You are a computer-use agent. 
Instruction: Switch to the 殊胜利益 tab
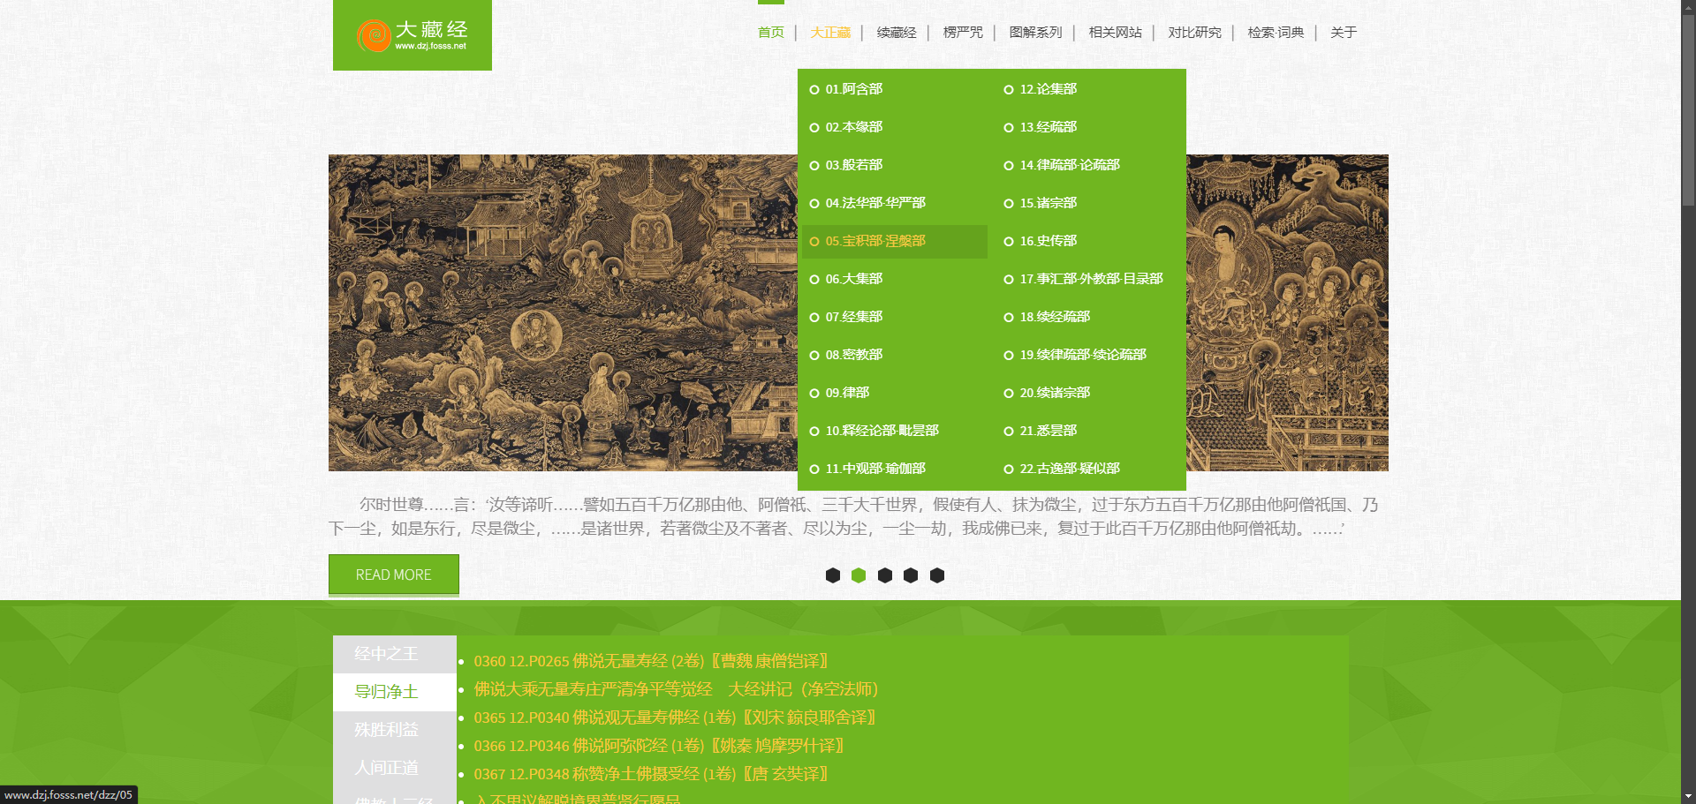(x=386, y=730)
